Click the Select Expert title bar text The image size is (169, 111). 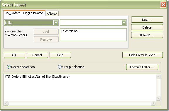coord(14,5)
